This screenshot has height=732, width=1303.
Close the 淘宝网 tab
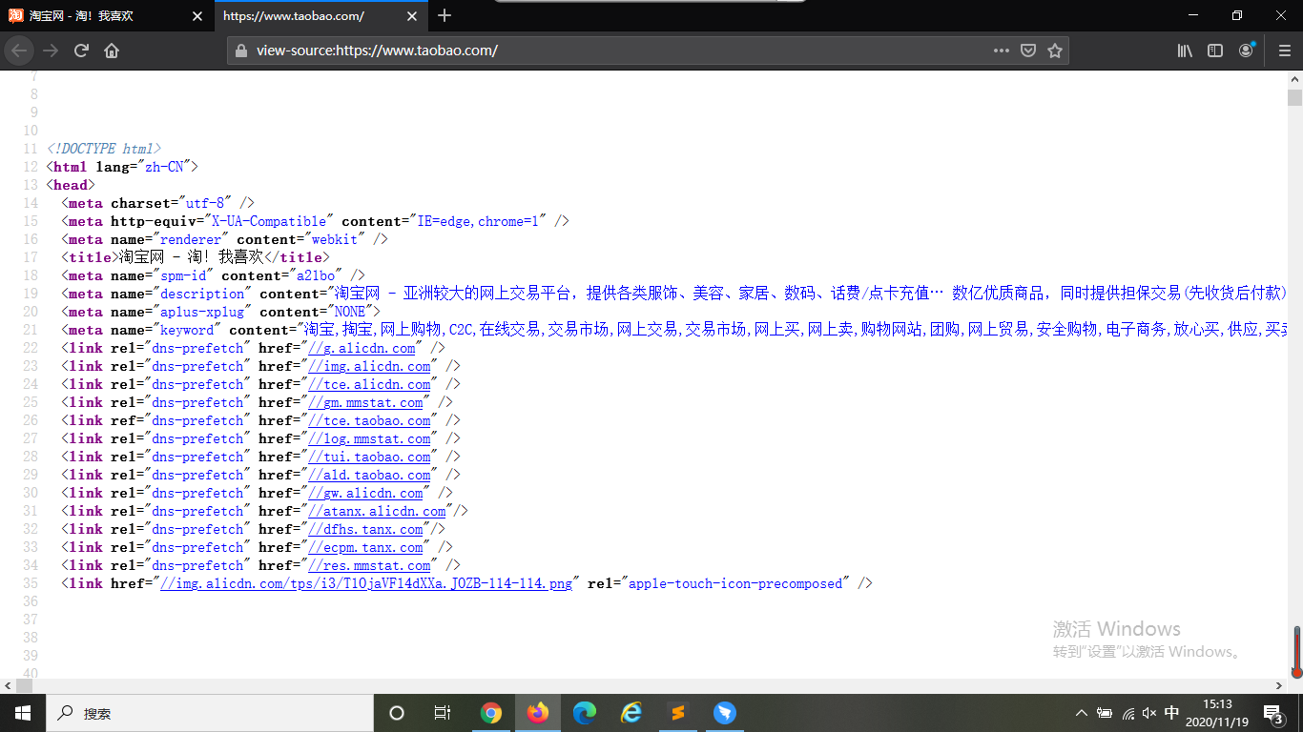[197, 16]
